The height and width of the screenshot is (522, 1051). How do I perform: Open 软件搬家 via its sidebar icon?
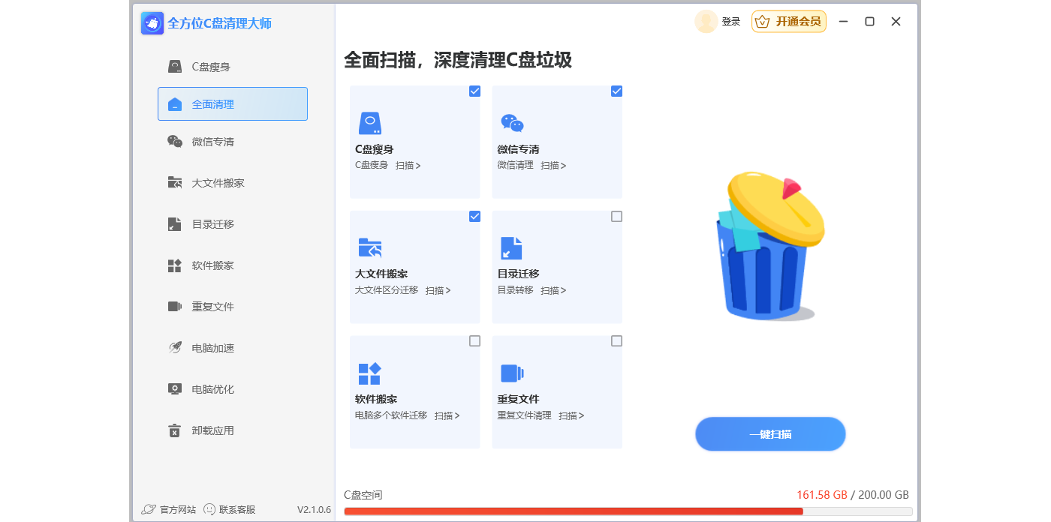(175, 265)
